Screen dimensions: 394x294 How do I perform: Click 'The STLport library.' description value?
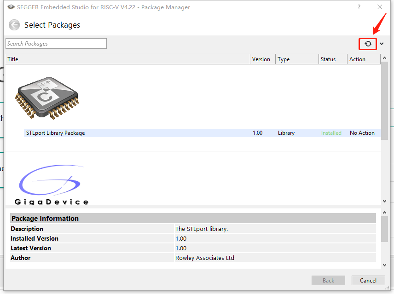click(202, 229)
